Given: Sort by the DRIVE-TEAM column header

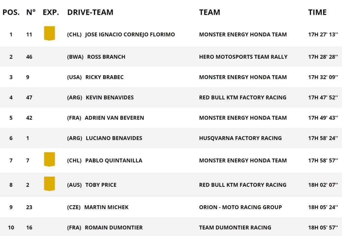Looking at the screenshot, I should click(90, 12).
